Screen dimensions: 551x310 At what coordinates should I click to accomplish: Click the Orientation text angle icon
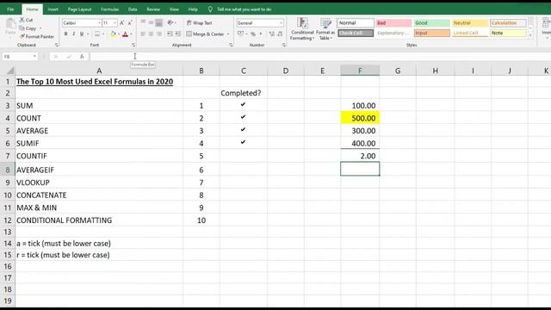[x=170, y=22]
